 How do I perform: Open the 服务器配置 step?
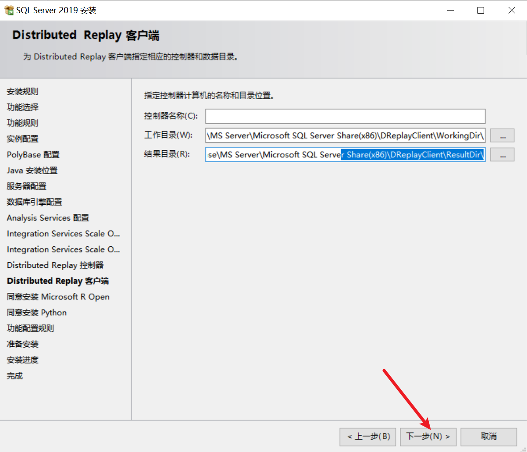[x=26, y=186]
